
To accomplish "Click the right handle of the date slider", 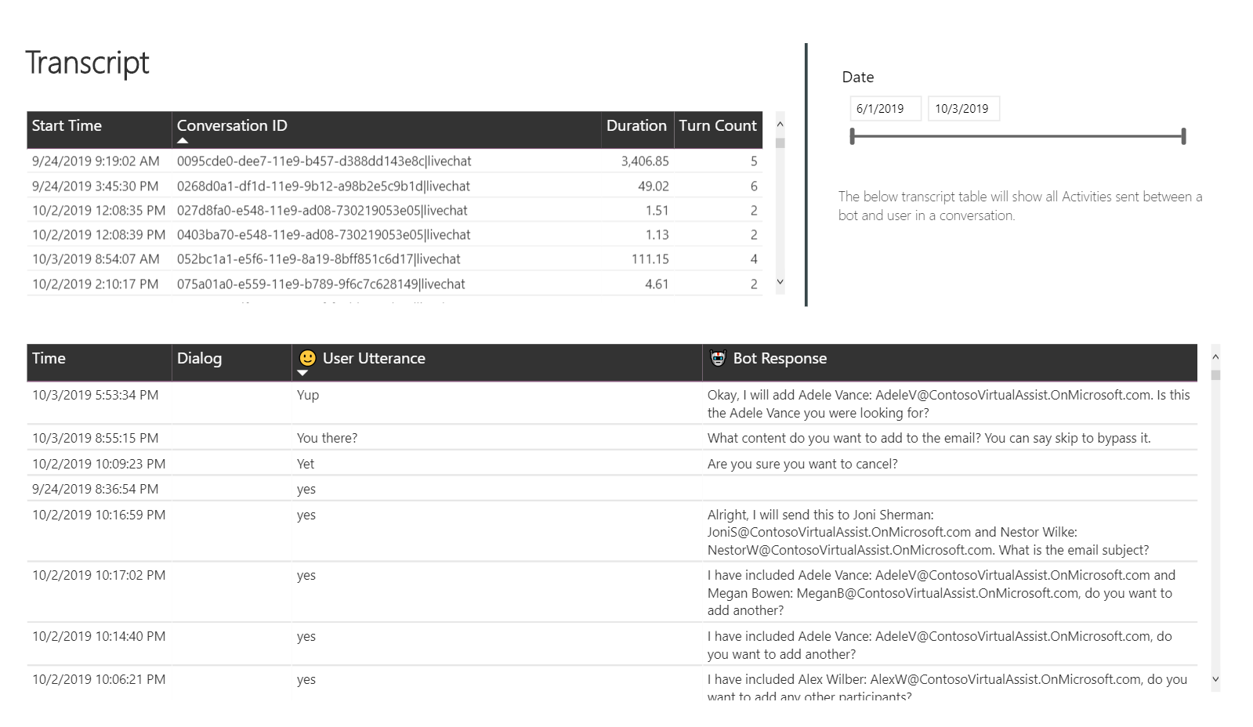I will [1183, 136].
